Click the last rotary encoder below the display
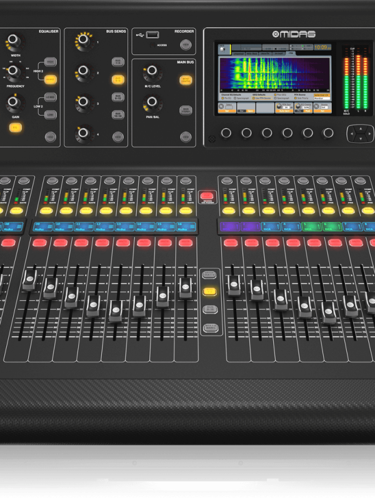 tap(328, 133)
